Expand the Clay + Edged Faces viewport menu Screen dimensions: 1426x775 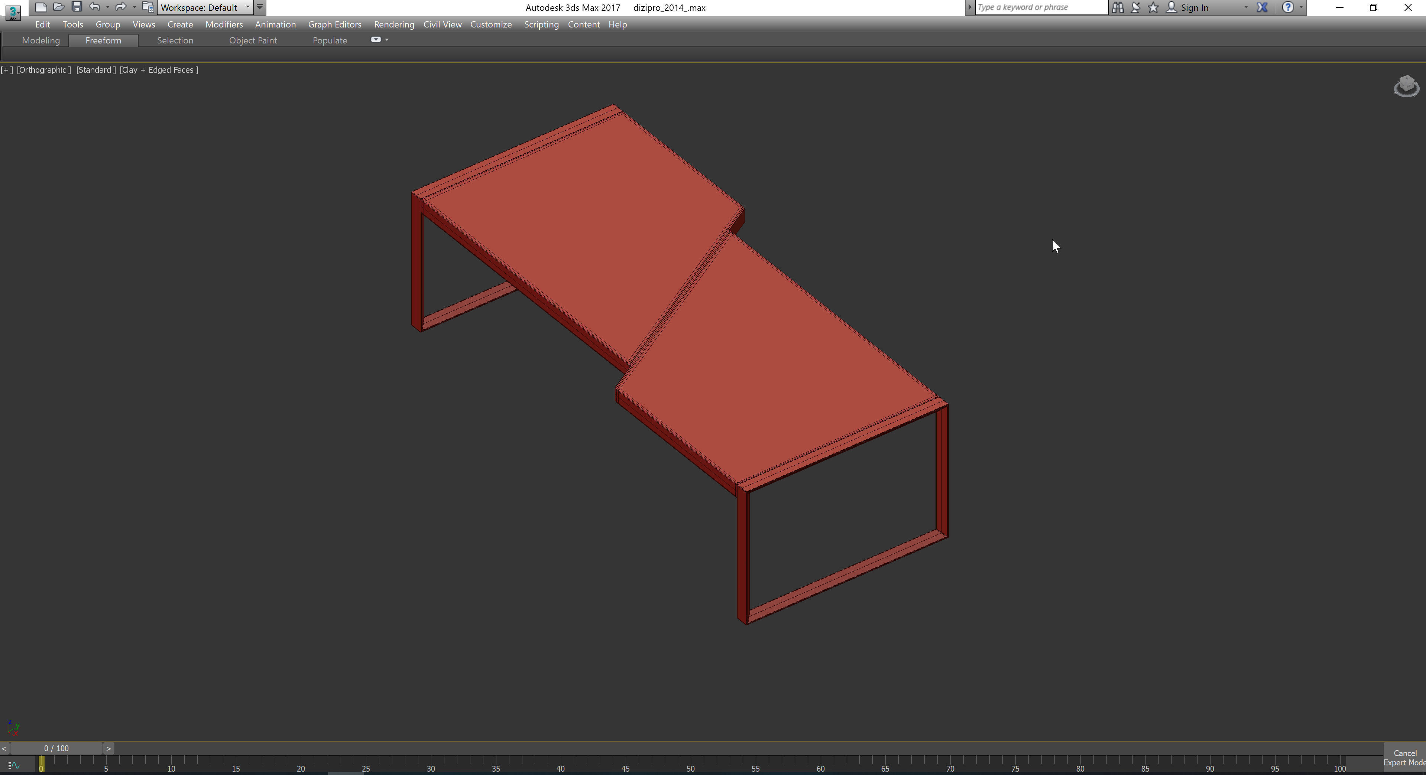click(x=159, y=70)
